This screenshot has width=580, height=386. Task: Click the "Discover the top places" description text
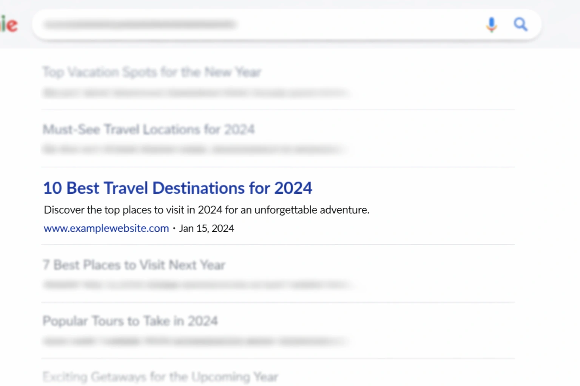pos(206,210)
